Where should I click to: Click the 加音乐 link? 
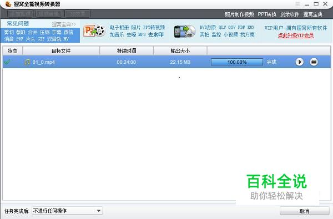117,34
